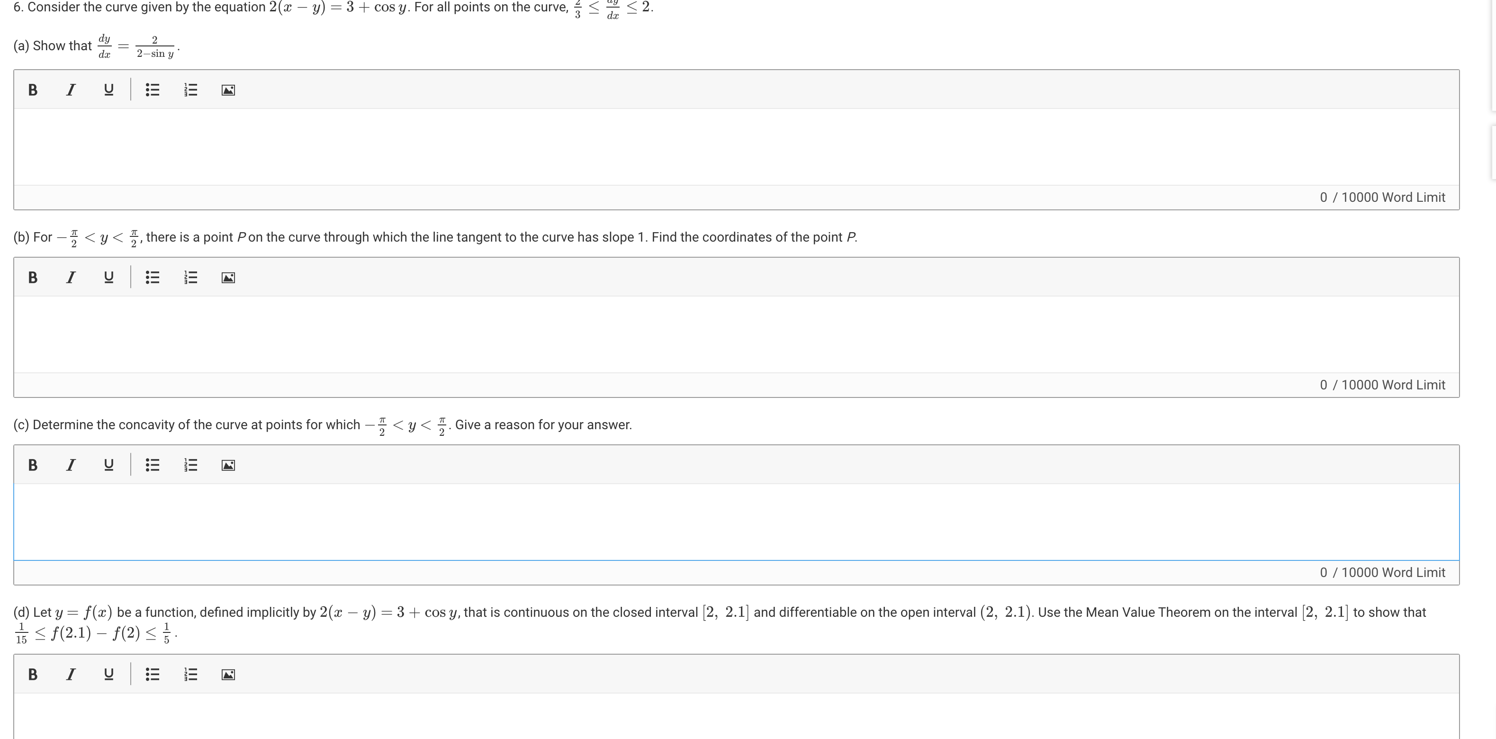The height and width of the screenshot is (739, 1496).
Task: Open the Insert Image tool for part (c)
Action: [227, 464]
